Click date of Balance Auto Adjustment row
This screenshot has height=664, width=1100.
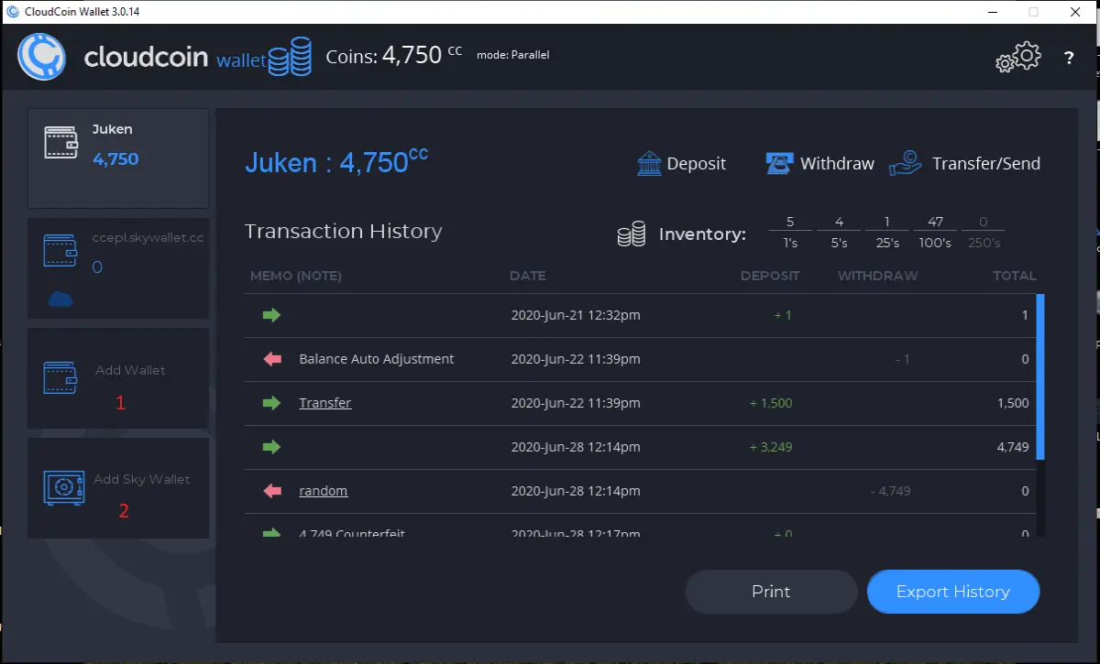click(576, 359)
